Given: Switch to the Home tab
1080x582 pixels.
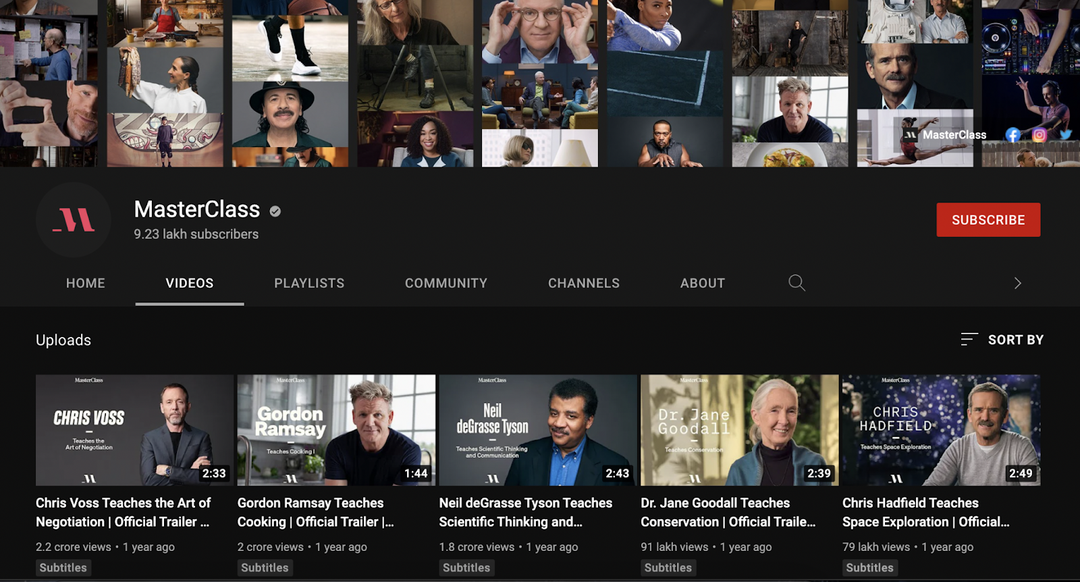Looking at the screenshot, I should [x=86, y=284].
